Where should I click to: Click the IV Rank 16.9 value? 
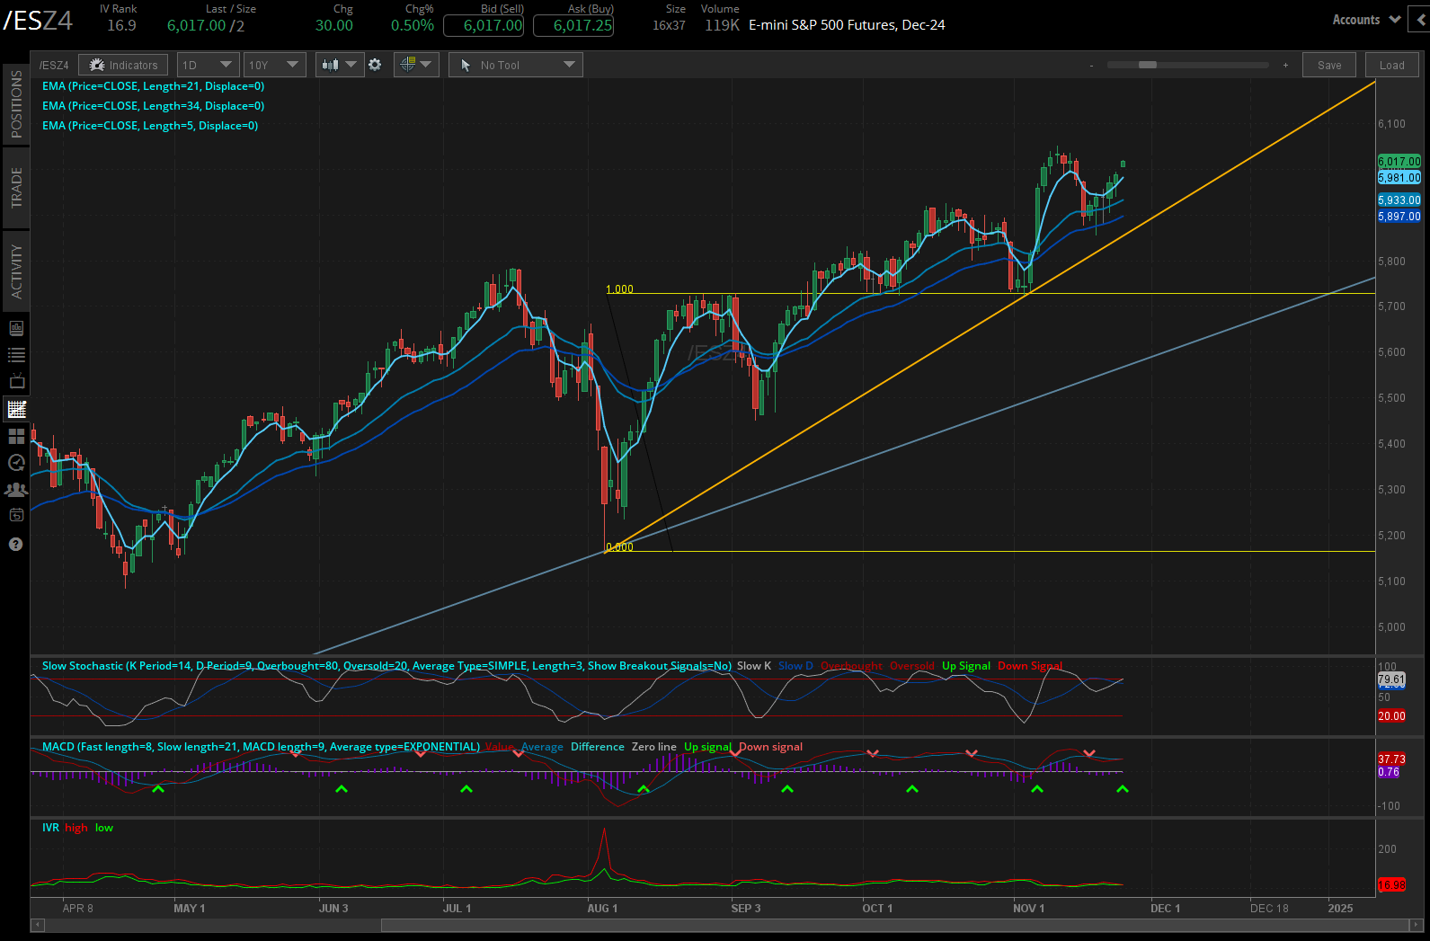pos(121,25)
